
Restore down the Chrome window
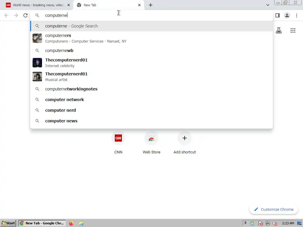(286, 2)
